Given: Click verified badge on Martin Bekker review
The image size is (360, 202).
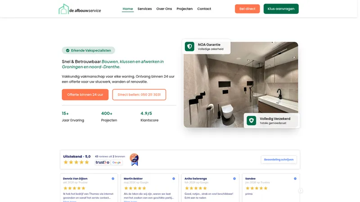Looking at the screenshot, I should point(174,179).
